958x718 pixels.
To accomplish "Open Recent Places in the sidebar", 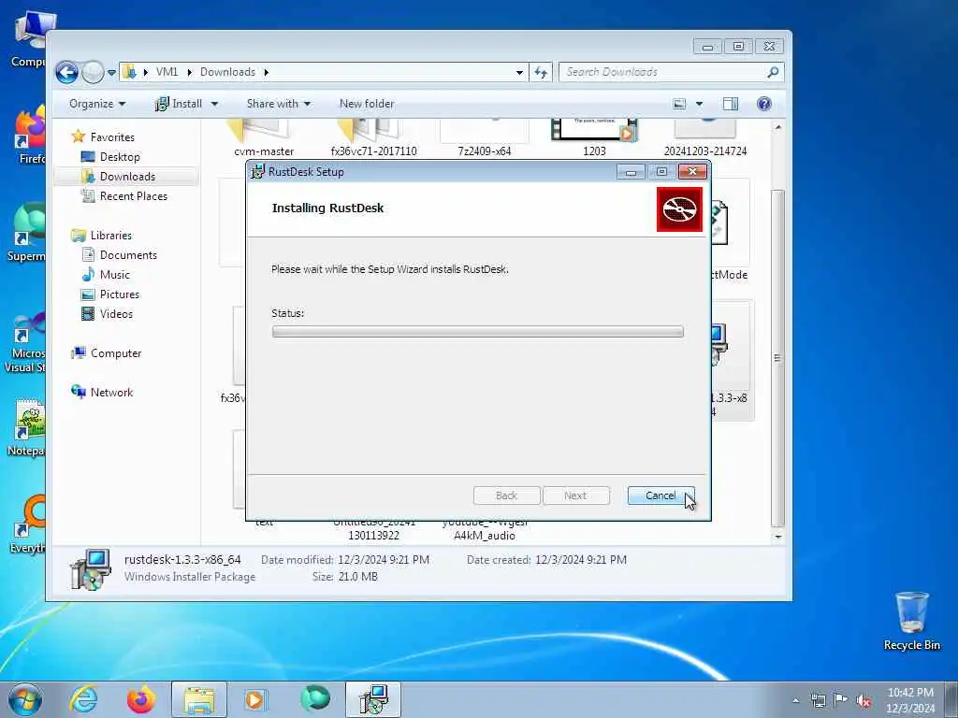I will pos(124,196).
